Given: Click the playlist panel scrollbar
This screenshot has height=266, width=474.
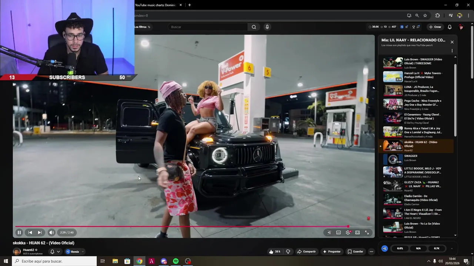Looking at the screenshot, I should coord(455,100).
